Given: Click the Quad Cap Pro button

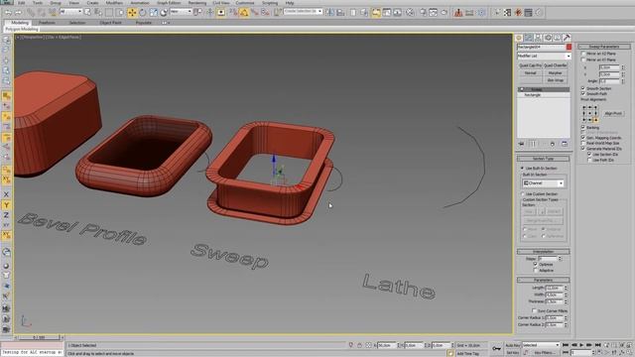Looking at the screenshot, I should point(530,65).
